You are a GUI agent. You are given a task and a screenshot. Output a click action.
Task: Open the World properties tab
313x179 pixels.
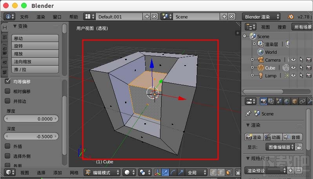(287, 101)
